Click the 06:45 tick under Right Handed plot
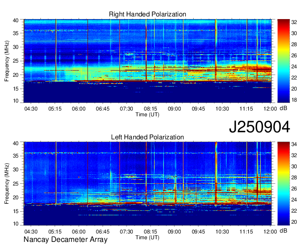This screenshot has width=302, height=245. [103, 109]
